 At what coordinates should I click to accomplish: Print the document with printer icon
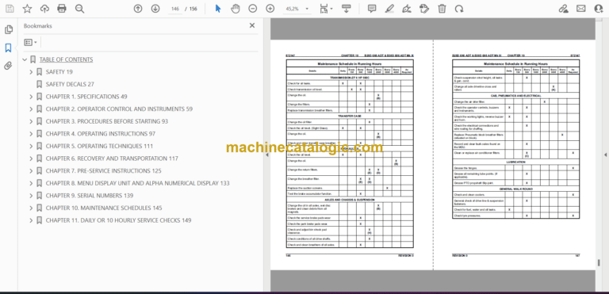(x=62, y=9)
